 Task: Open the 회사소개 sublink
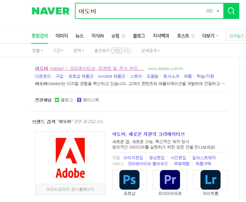click(x=171, y=76)
